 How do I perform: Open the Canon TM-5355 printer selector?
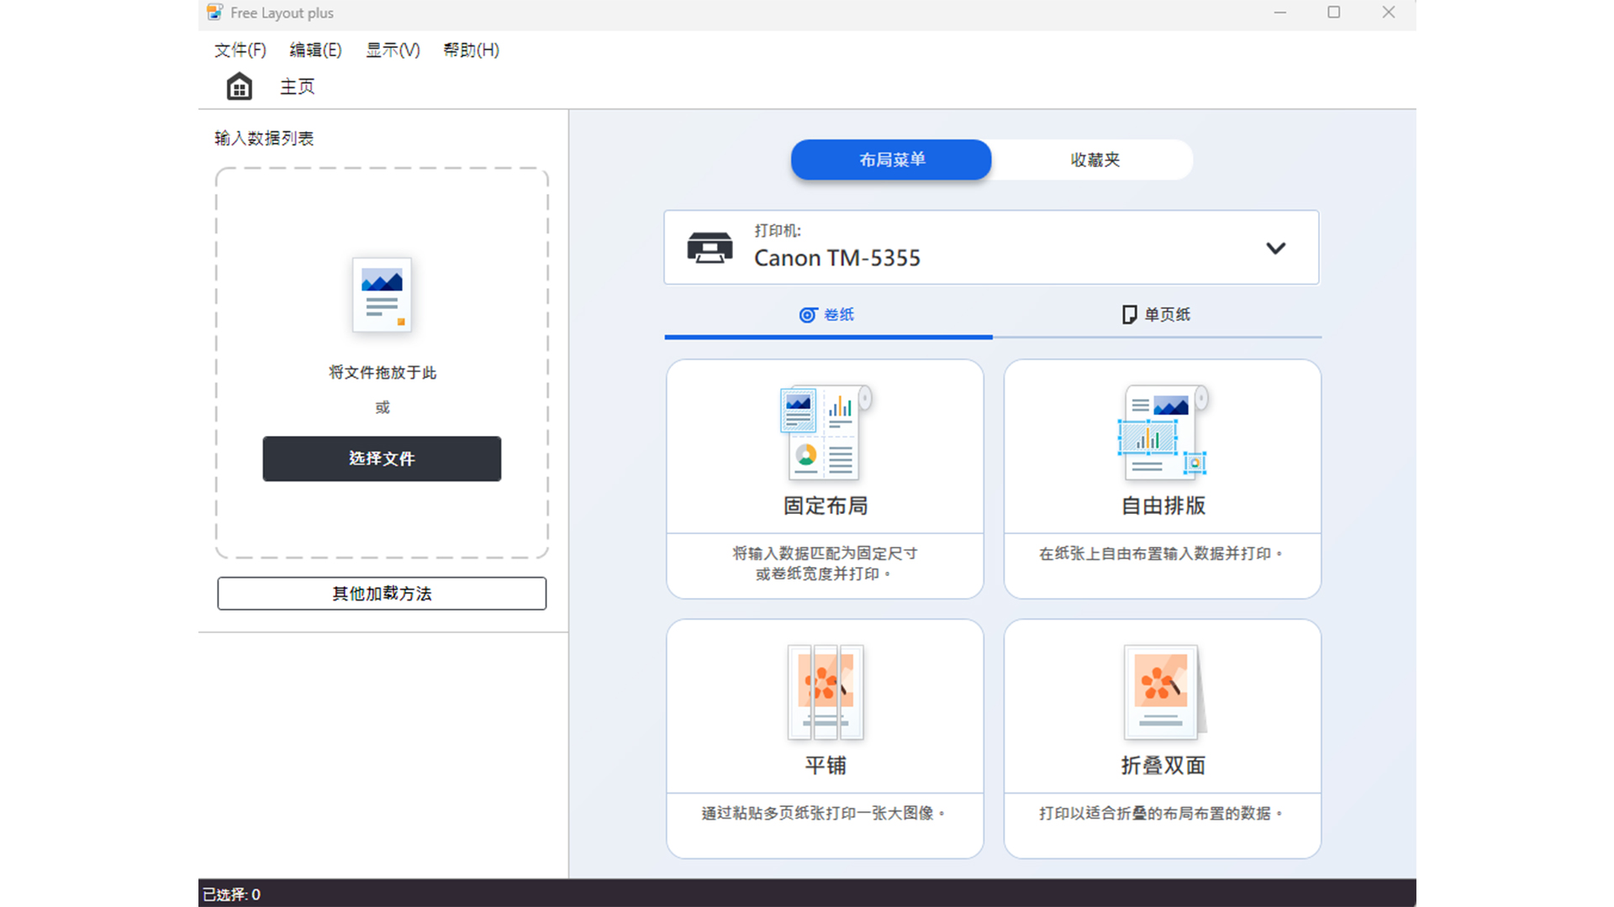[x=992, y=248]
